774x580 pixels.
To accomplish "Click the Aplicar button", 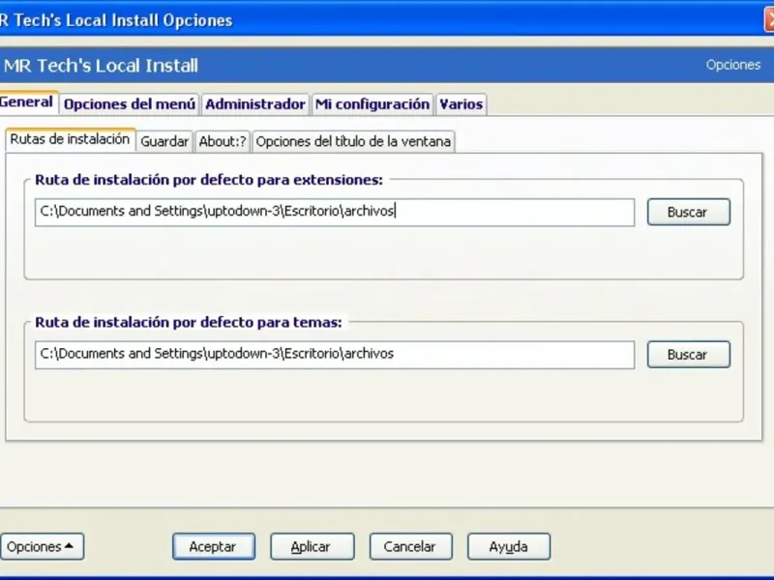I will tap(312, 546).
